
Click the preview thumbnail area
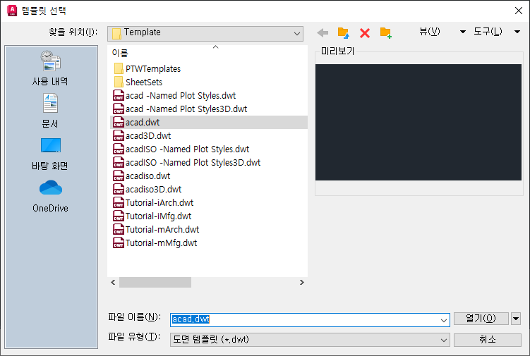pos(418,122)
